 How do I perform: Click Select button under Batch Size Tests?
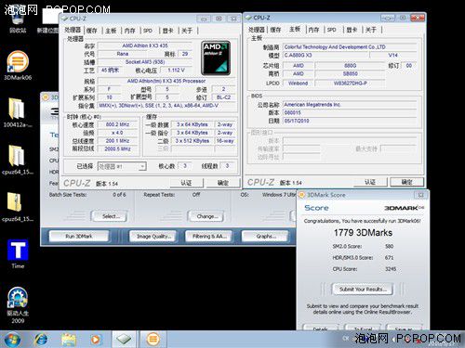(x=110, y=216)
